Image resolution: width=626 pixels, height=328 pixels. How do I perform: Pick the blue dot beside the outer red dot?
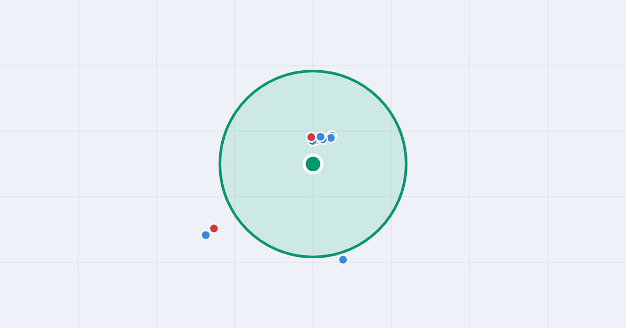pos(206,235)
